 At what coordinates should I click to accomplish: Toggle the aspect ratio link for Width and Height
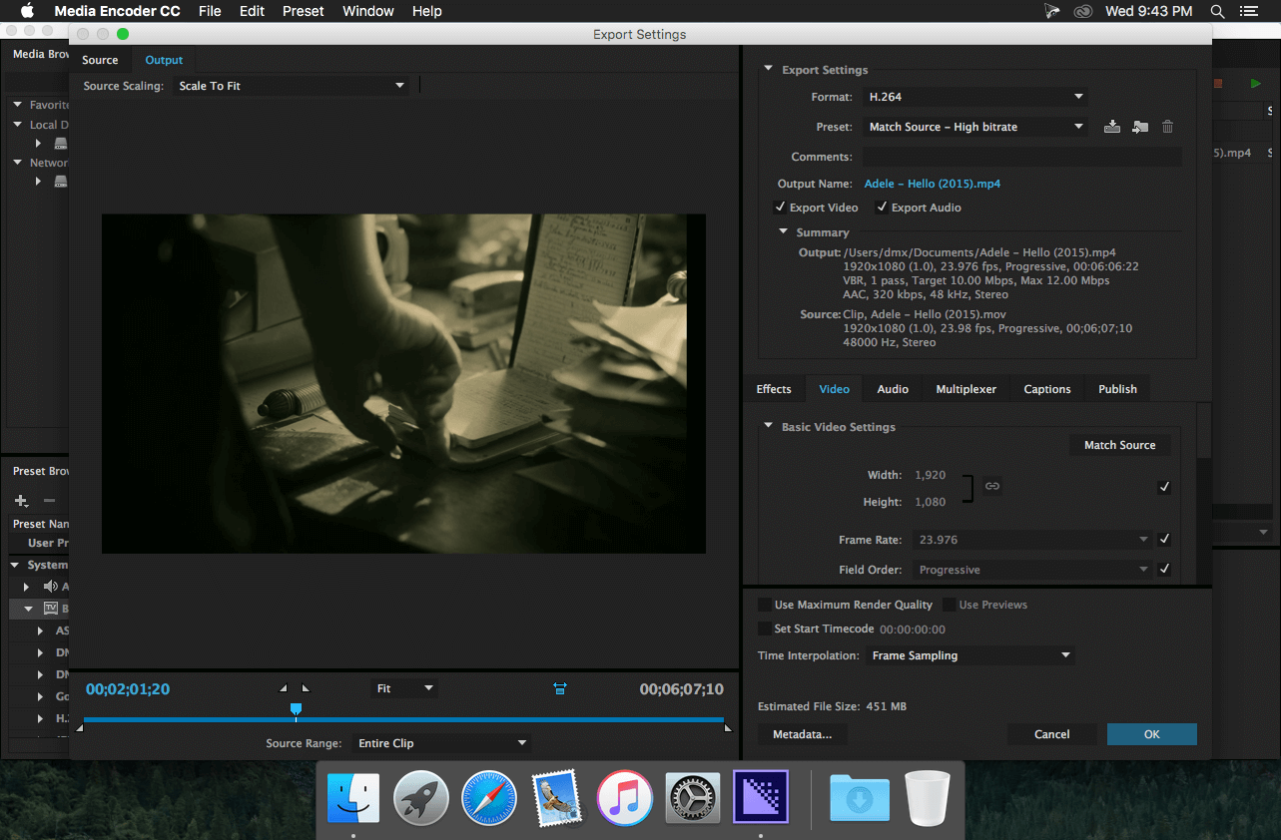pos(992,486)
